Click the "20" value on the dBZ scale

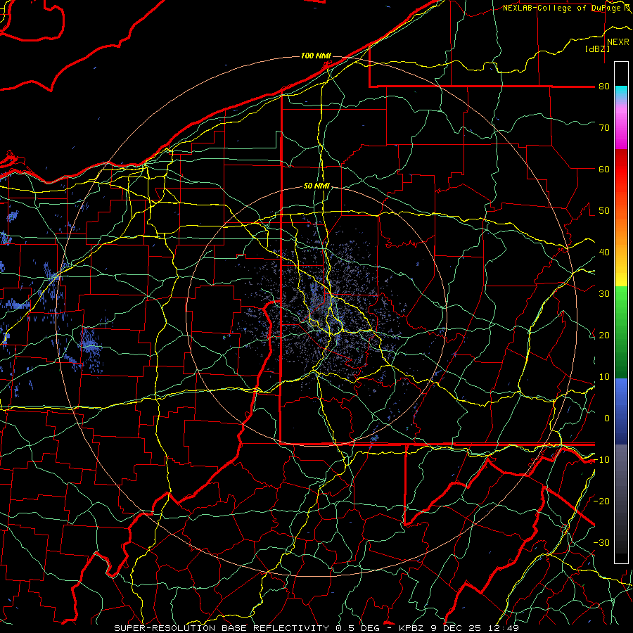tap(604, 335)
